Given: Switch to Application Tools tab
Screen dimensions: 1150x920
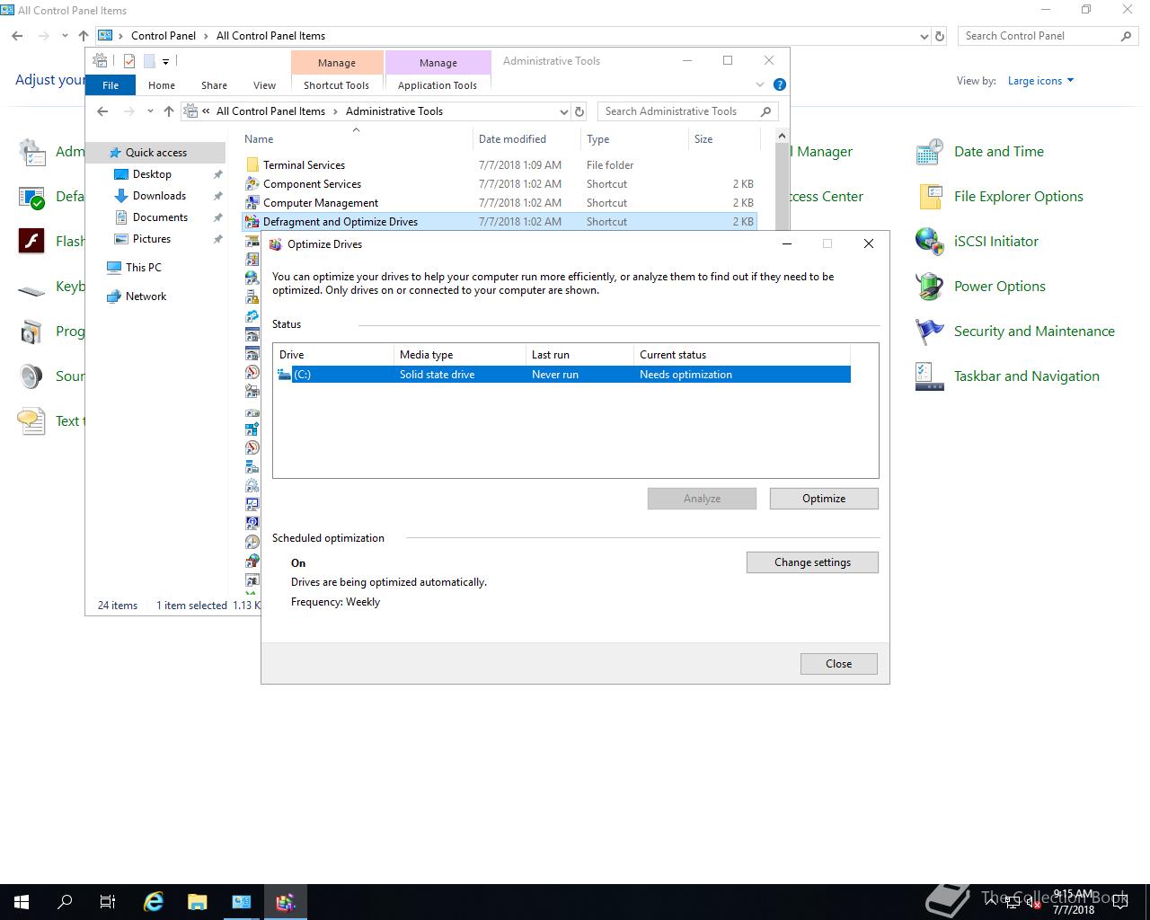Looking at the screenshot, I should 438,85.
